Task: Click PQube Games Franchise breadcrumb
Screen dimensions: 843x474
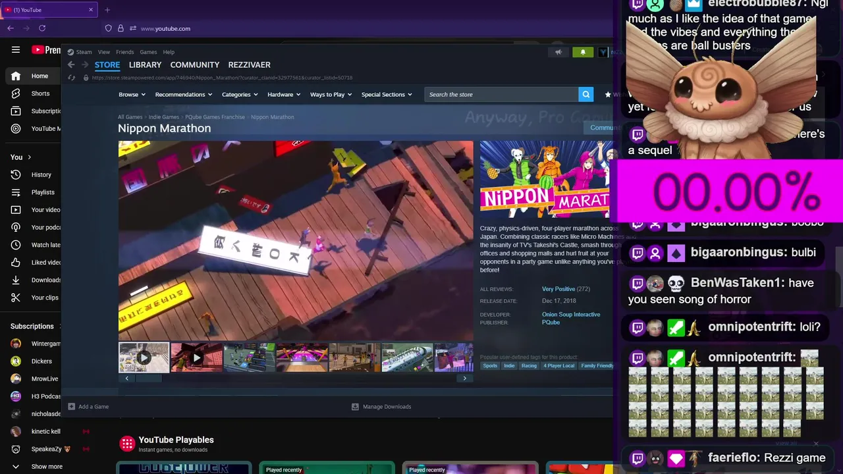Action: tap(215, 117)
